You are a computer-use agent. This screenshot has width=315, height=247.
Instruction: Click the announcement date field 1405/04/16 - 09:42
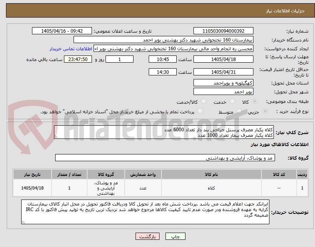point(62,31)
